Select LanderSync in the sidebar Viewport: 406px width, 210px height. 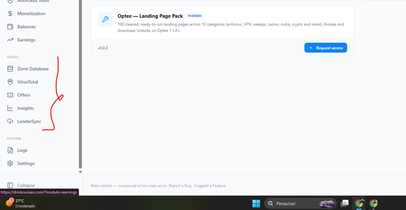click(x=29, y=121)
